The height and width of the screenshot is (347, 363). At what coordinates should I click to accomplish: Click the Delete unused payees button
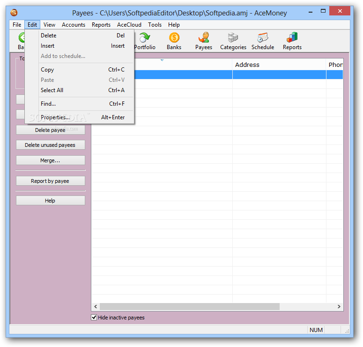pyautogui.click(x=51, y=145)
